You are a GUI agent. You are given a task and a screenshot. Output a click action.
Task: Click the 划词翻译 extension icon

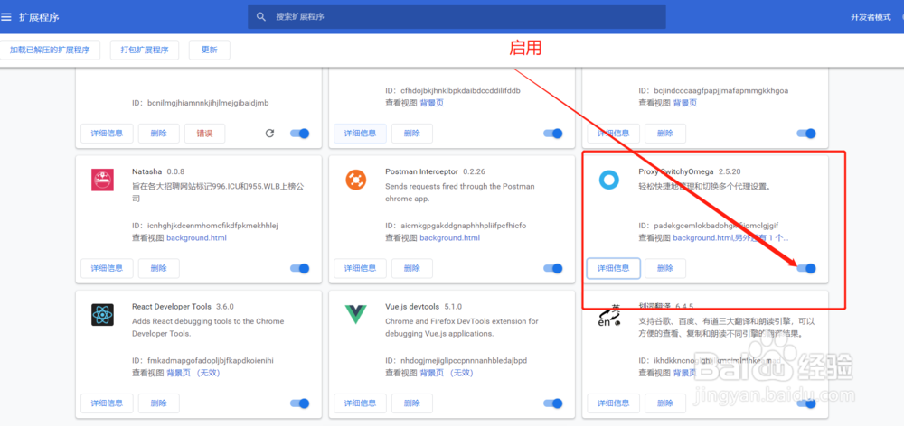(x=608, y=316)
